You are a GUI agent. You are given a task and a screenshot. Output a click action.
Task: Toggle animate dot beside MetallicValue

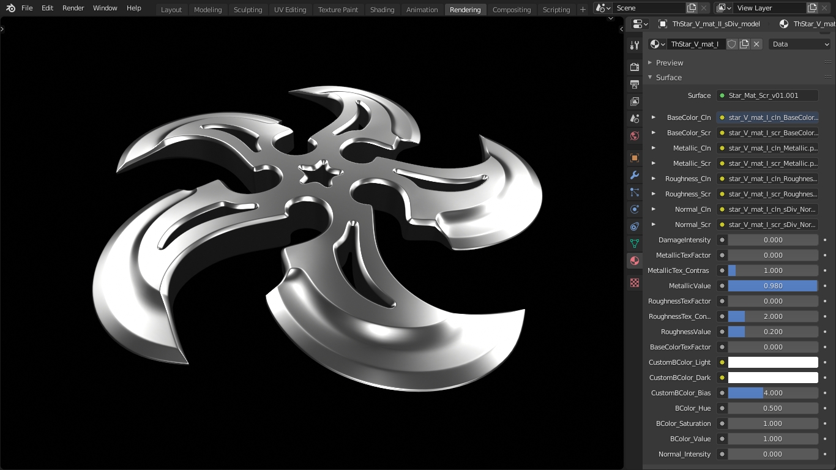point(825,286)
